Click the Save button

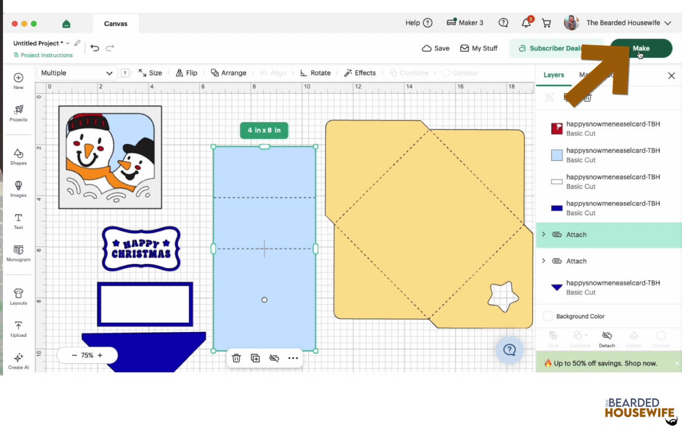[436, 48]
